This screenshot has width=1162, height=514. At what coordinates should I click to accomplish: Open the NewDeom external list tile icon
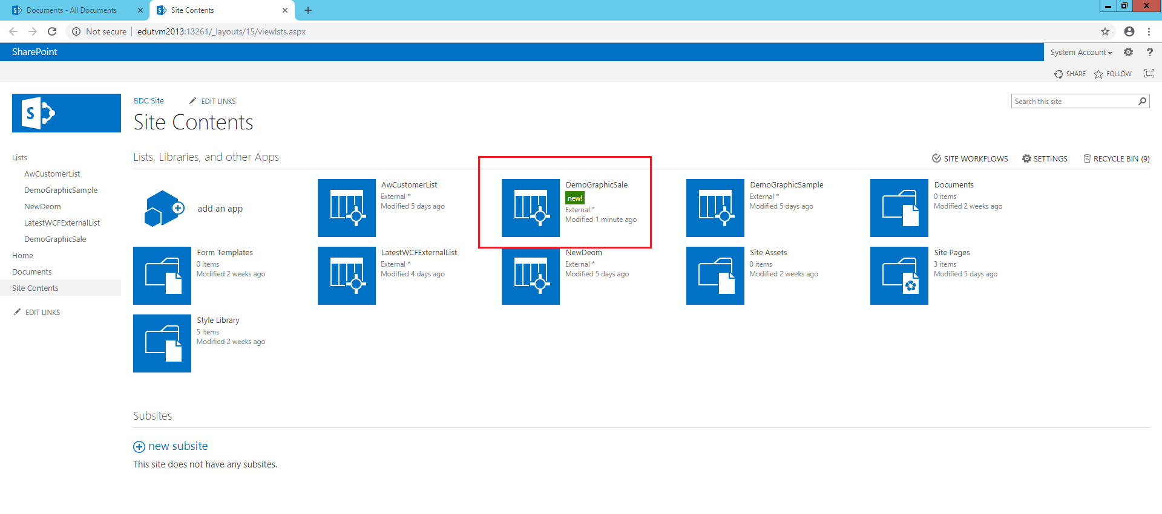coord(531,276)
